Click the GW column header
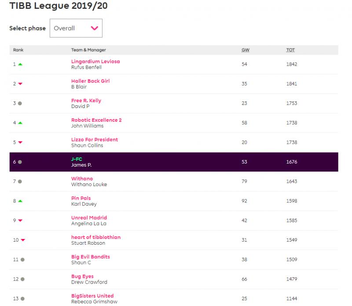The width and height of the screenshot is (352, 306). tap(246, 50)
